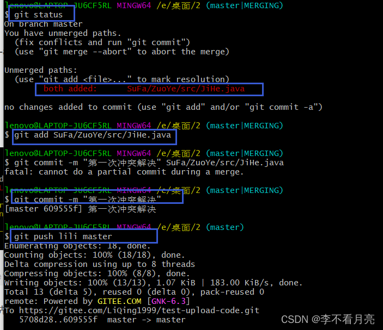Click the '(master)' prompt line without MERGING
383x330 pixels.
point(124,227)
